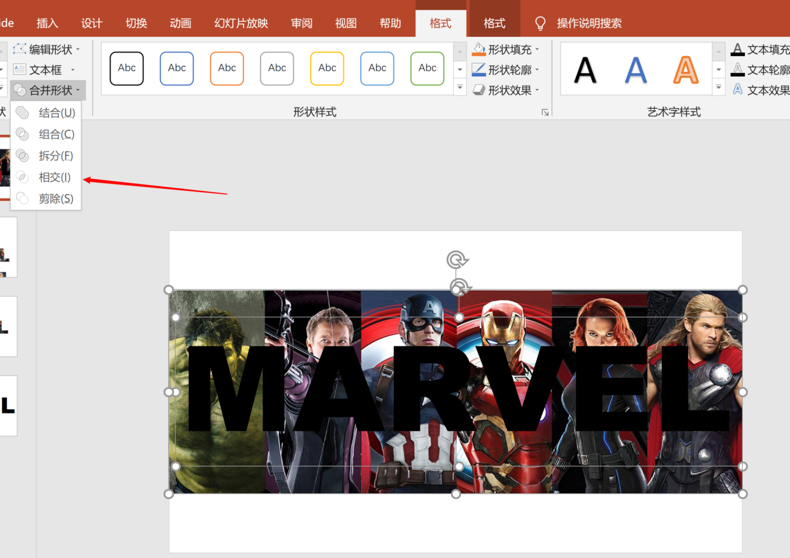Open the 形状样式 dialog launcher
Screen dimensions: 790x558
(545, 113)
